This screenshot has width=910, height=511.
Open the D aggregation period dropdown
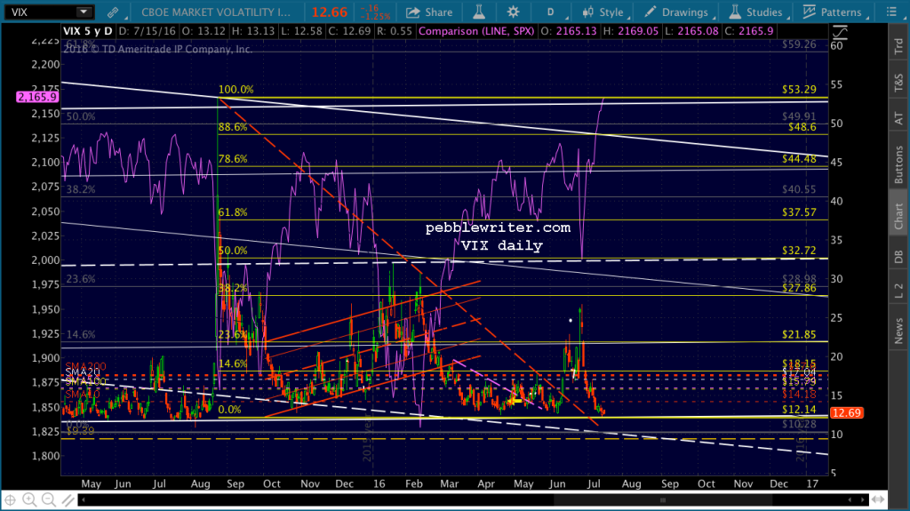550,12
